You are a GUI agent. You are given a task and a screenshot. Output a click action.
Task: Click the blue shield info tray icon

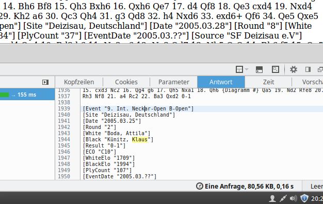tap(304, 198)
